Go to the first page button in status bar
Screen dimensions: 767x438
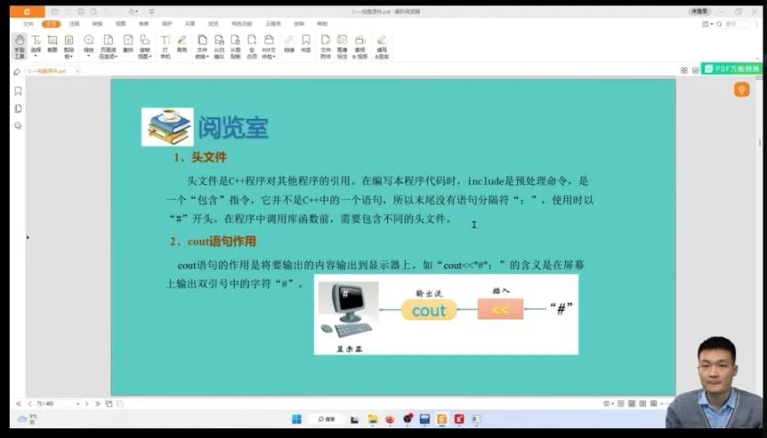pyautogui.click(x=19, y=404)
